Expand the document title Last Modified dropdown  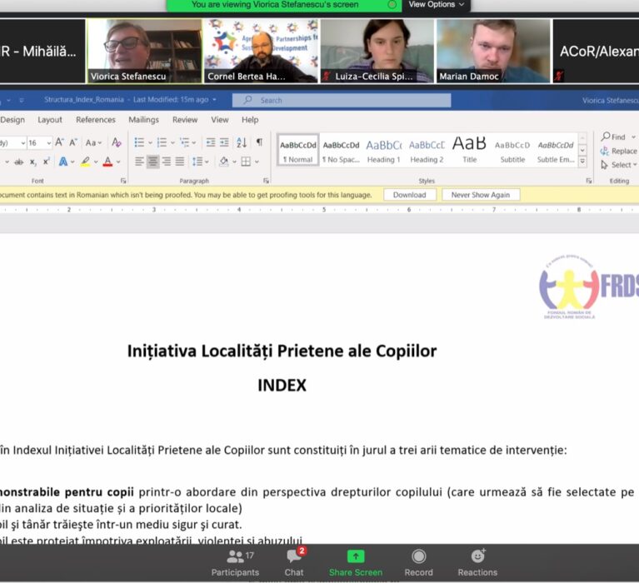(214, 99)
